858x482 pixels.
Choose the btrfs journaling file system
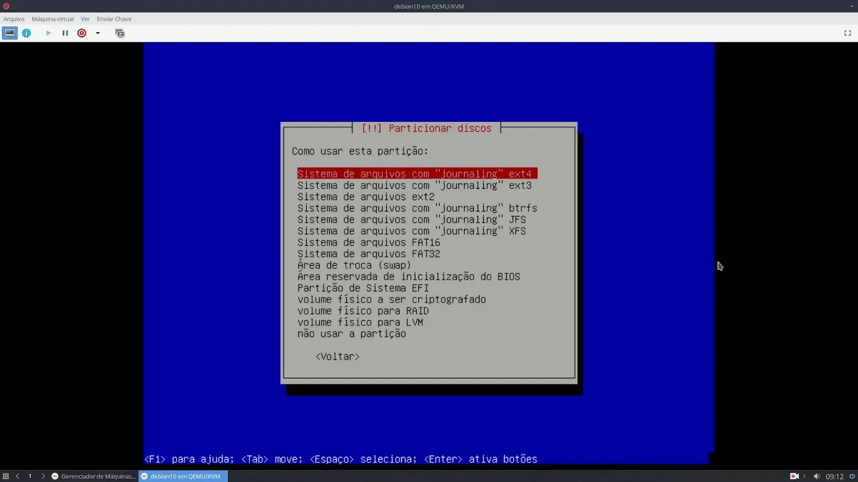click(x=417, y=208)
